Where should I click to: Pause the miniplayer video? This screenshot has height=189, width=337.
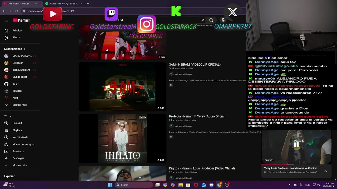click(296, 145)
